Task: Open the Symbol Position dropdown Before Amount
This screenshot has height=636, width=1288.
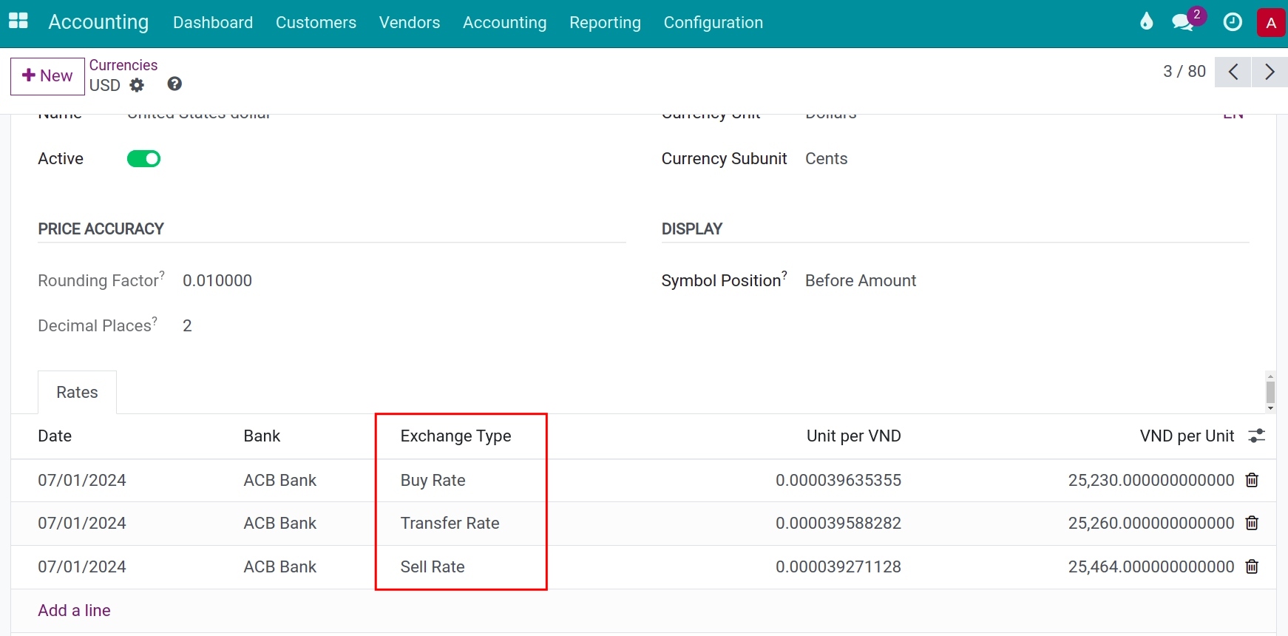Action: coord(861,280)
